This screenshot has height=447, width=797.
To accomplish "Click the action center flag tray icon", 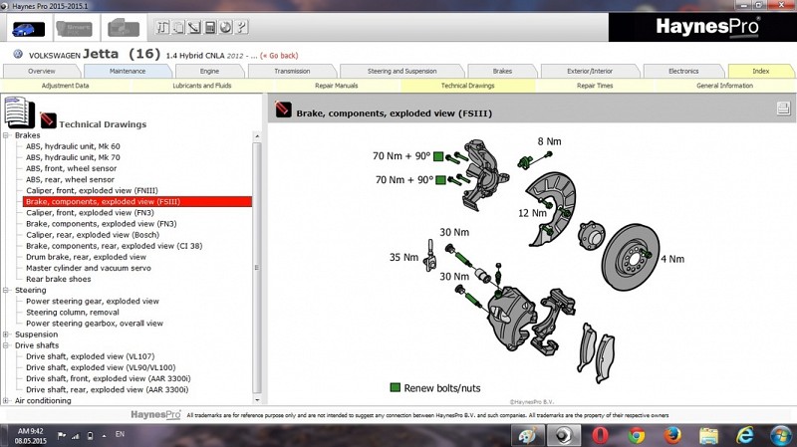I will click(62, 435).
